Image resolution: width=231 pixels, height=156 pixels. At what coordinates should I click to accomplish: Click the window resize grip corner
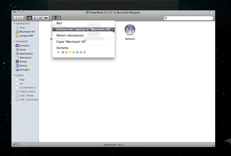pyautogui.click(x=213, y=145)
